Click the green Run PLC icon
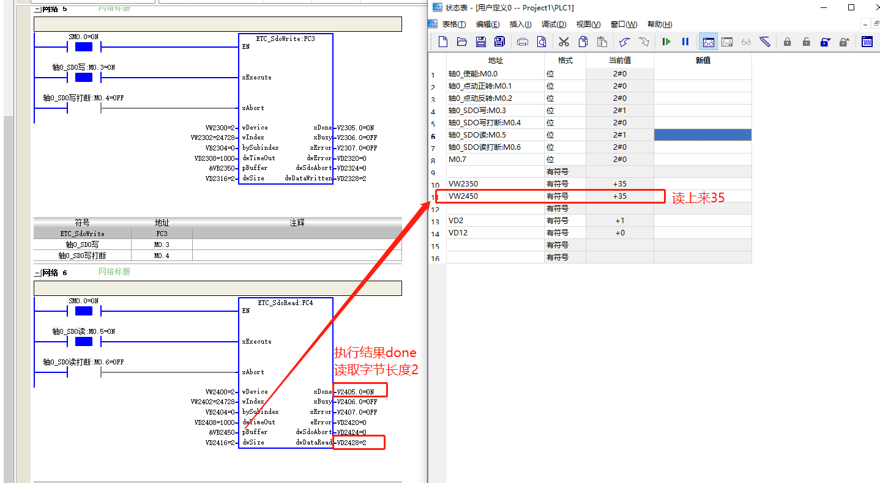The height and width of the screenshot is (483, 880). [666, 42]
